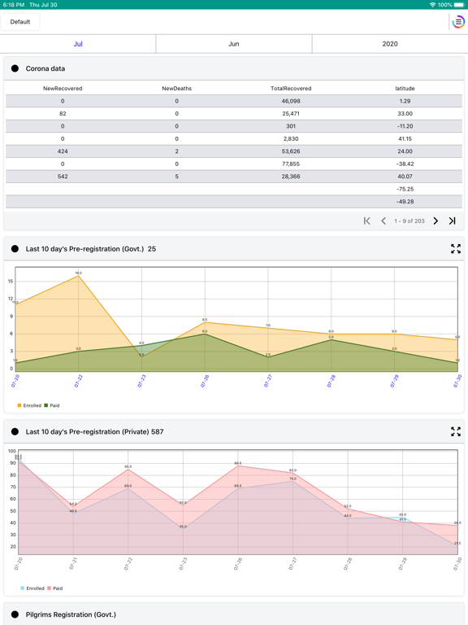Screen dimensions: 468x625
Task: Select the NewDeaths cell showing 5
Action: [176, 176]
